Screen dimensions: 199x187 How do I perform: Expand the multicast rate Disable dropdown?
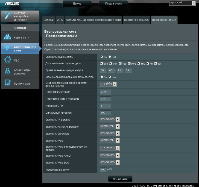[108, 84]
